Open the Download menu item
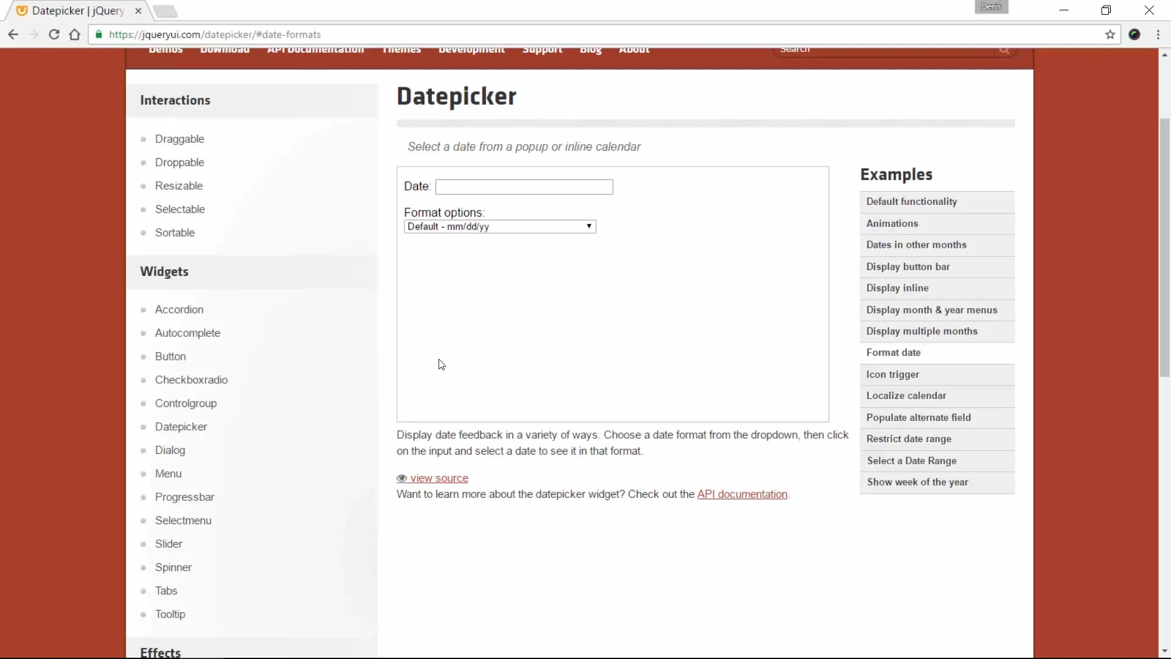1171x659 pixels. pos(224,50)
